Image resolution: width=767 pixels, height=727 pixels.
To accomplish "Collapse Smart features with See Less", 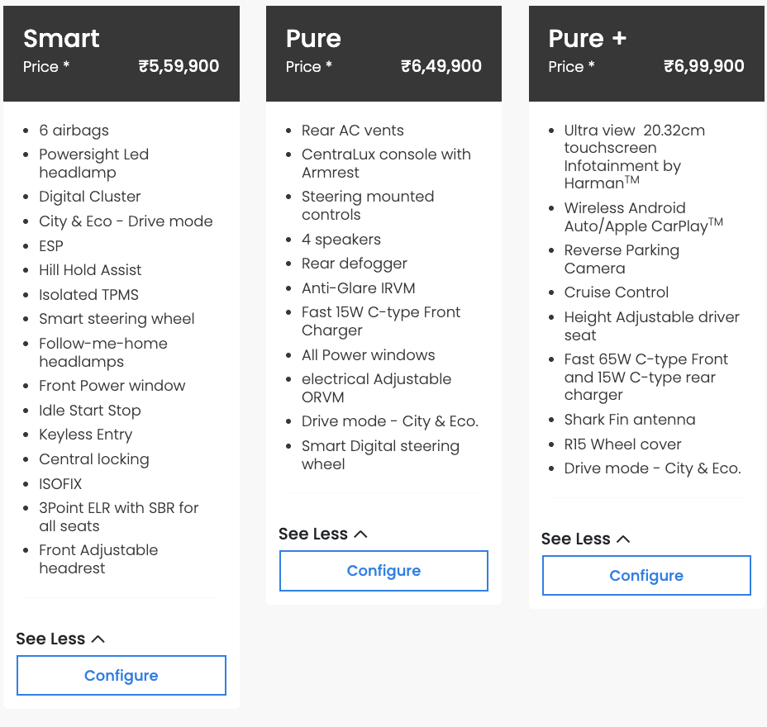I will (x=60, y=639).
